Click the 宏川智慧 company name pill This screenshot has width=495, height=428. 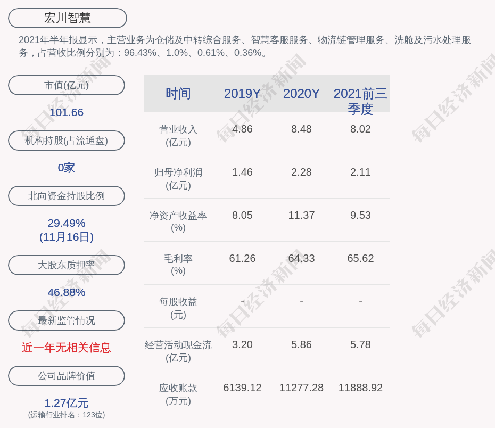(x=68, y=18)
